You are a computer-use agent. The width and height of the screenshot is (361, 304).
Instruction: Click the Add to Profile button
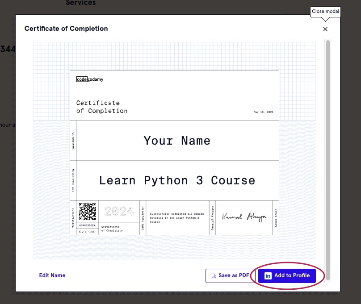click(x=287, y=275)
